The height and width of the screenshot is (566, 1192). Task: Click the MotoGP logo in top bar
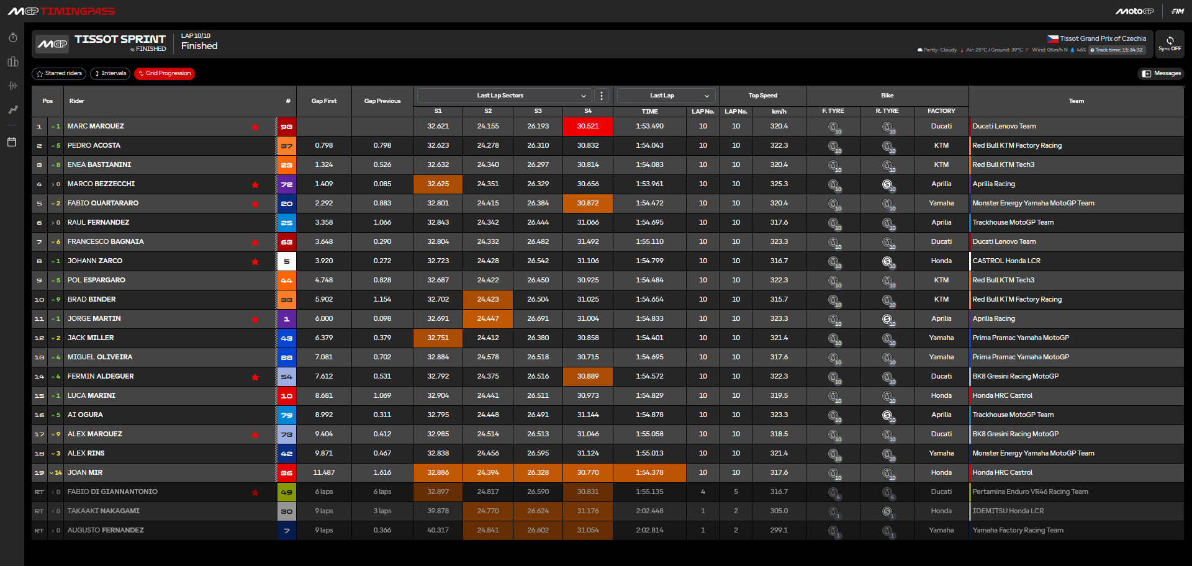1135,11
